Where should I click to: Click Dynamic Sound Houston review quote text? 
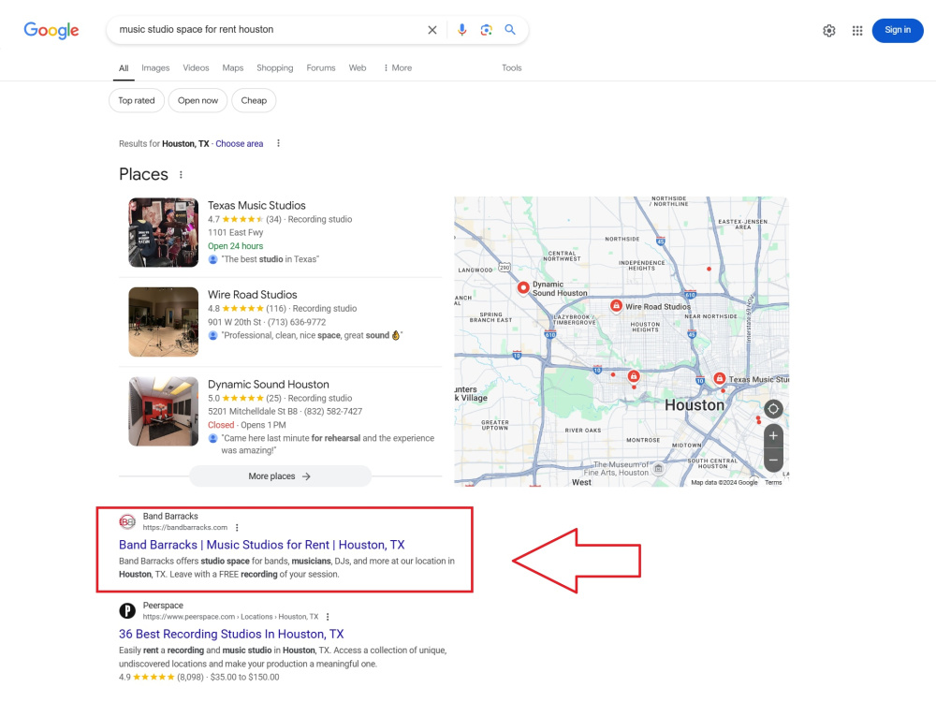328,444
